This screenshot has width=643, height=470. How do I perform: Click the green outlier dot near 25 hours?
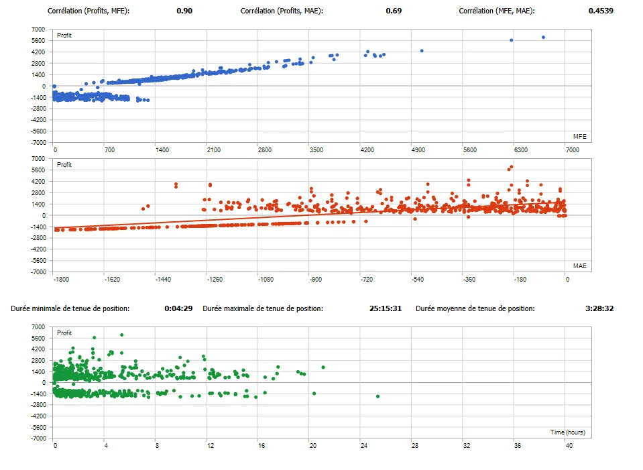click(x=377, y=396)
